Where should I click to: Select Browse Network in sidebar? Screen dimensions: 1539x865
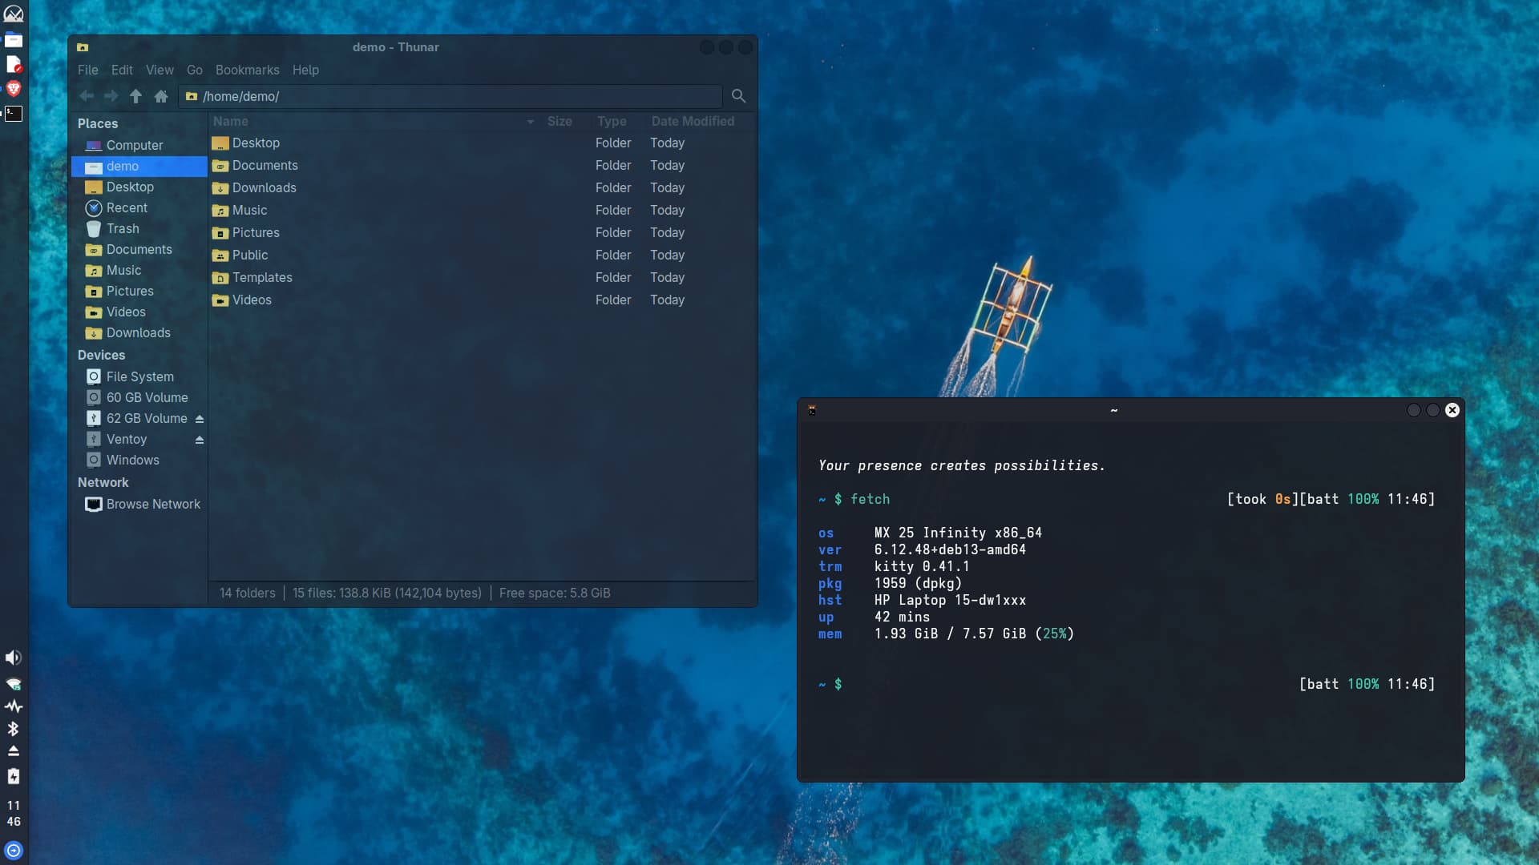click(153, 504)
